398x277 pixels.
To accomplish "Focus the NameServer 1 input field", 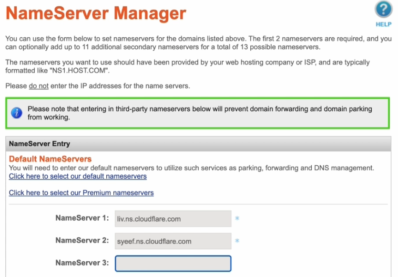I will 173,219.
